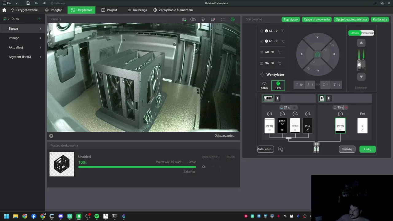Click the save icon in the title bar

pos(28,3)
